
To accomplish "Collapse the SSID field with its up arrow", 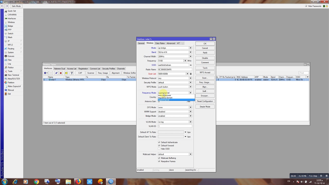I will [190, 65].
